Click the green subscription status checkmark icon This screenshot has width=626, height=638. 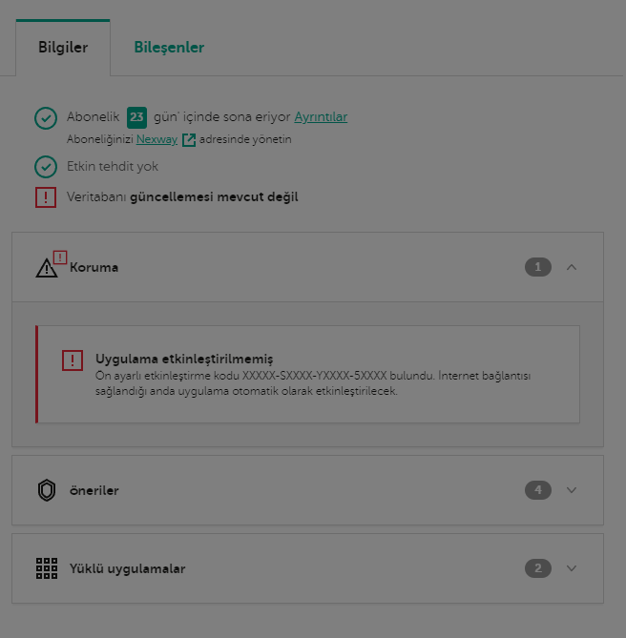pyautogui.click(x=46, y=117)
